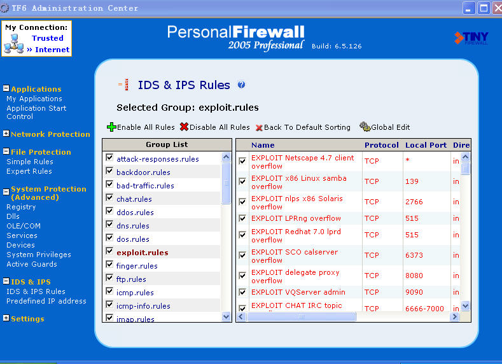Viewport: 502px width, 364px height.
Task: Expand the Network Protection section
Action: pos(6,134)
